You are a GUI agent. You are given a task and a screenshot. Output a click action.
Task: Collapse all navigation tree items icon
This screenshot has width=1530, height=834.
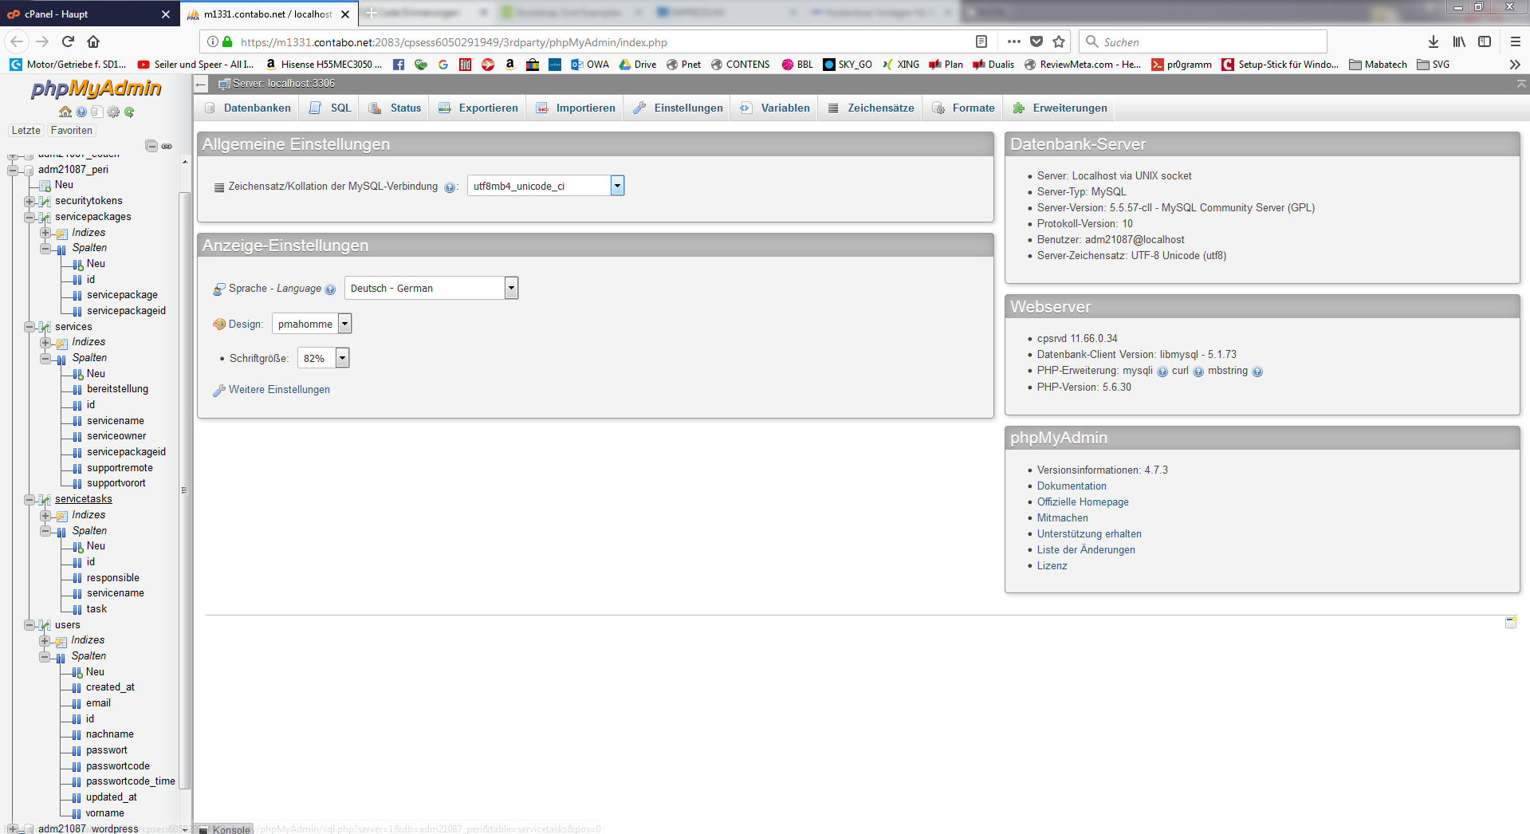click(x=151, y=146)
